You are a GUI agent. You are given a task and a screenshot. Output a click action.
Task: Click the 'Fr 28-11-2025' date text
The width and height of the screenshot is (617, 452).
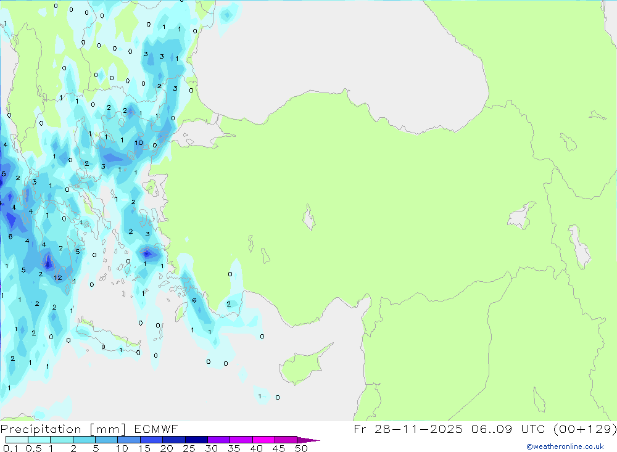(408, 429)
